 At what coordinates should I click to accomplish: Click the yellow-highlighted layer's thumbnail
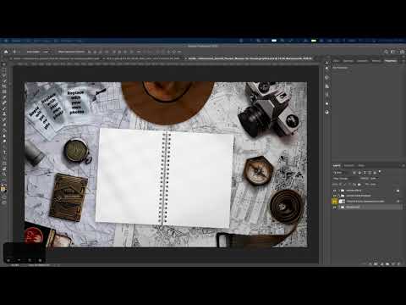point(342,202)
